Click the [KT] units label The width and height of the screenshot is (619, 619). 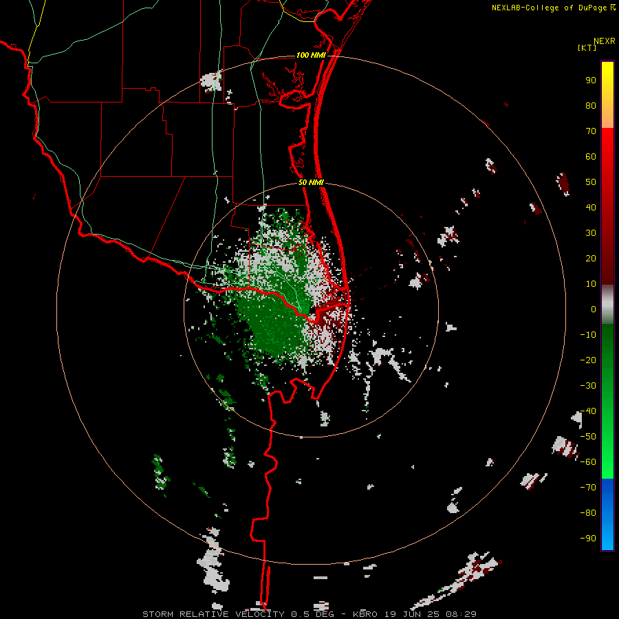tap(587, 47)
